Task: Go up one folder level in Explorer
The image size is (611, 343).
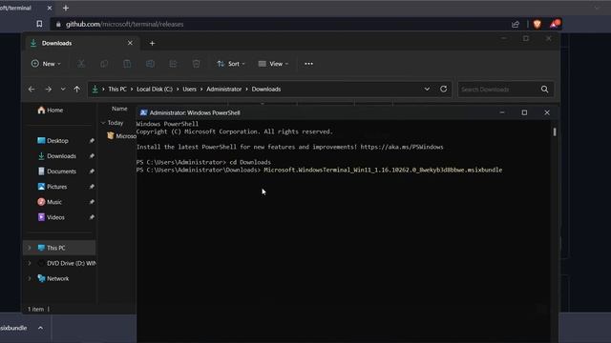Action: pos(76,89)
